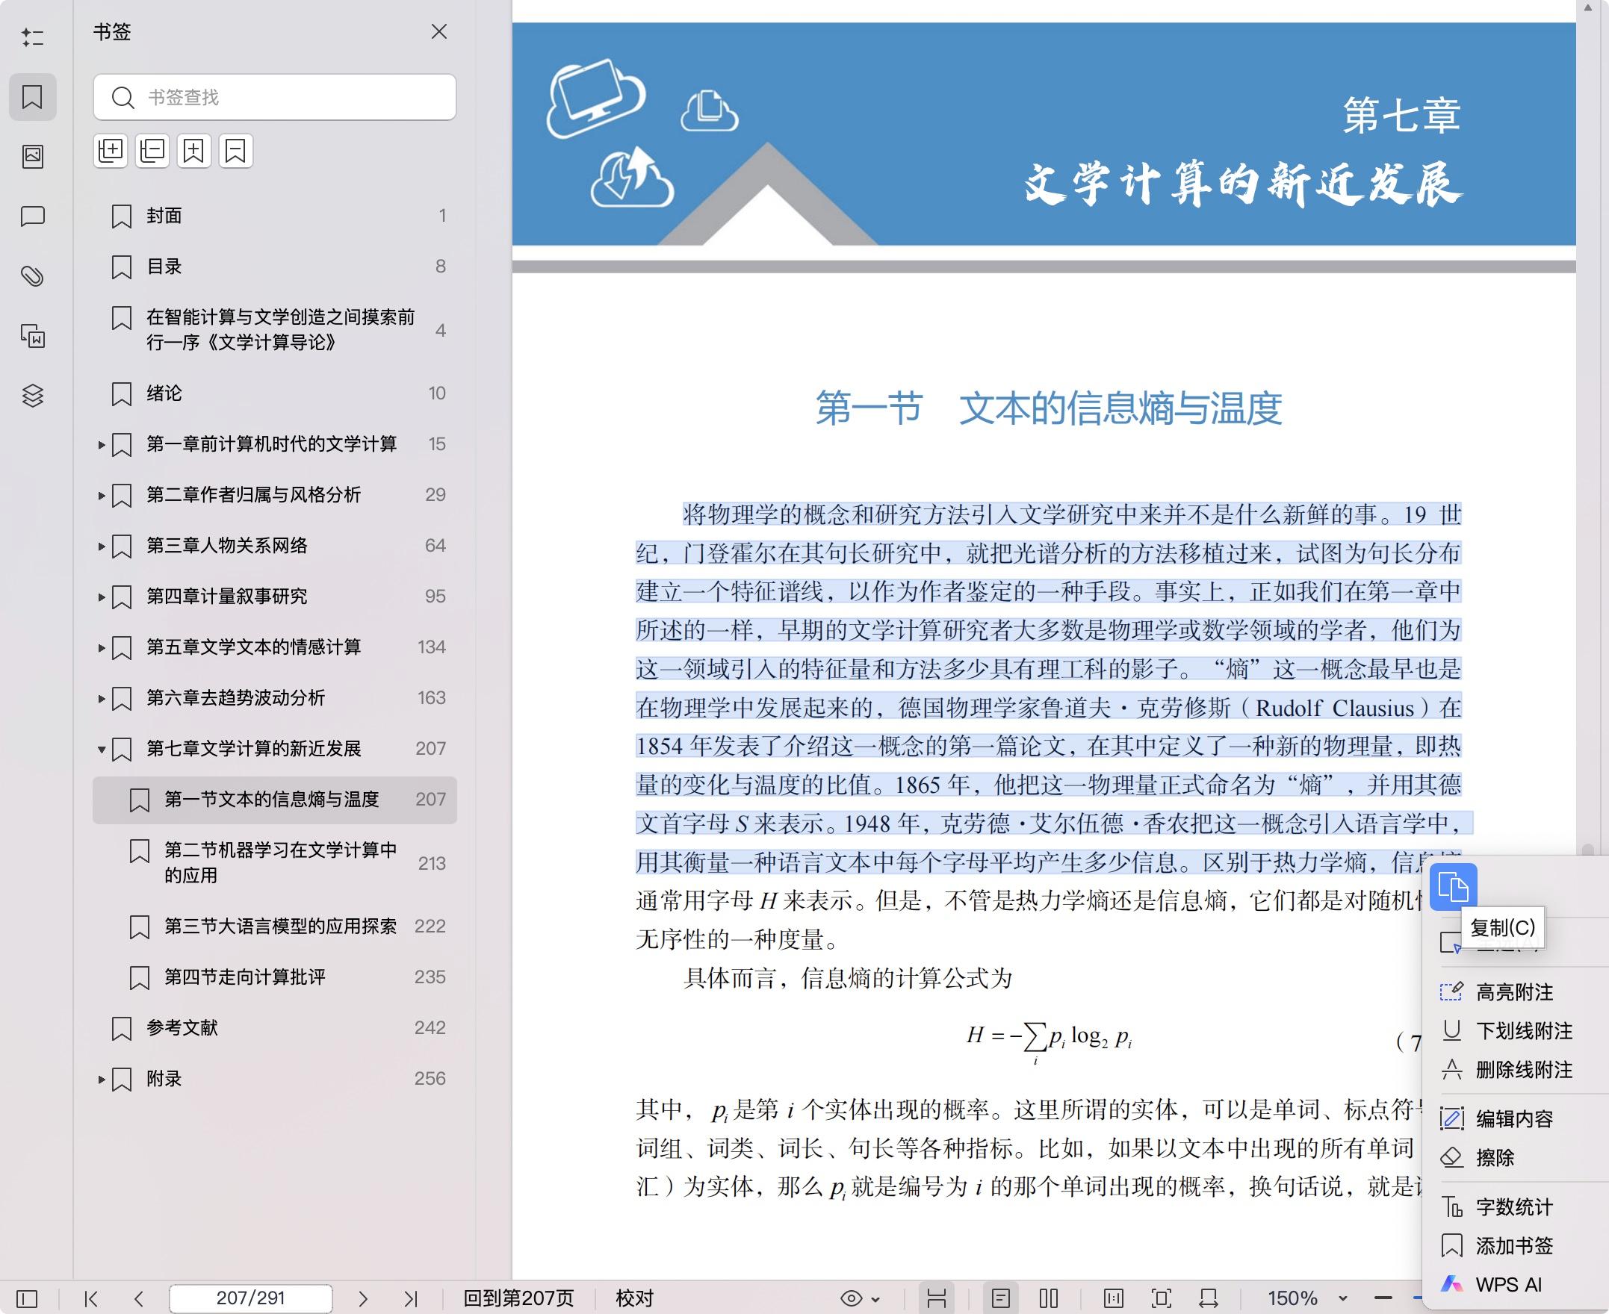This screenshot has height=1314, width=1609.
Task: Expand the 附录 bookmark
Action: [x=102, y=1080]
